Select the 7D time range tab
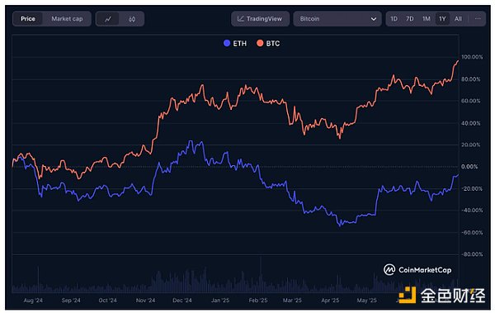This screenshot has width=495, height=313. tap(409, 19)
